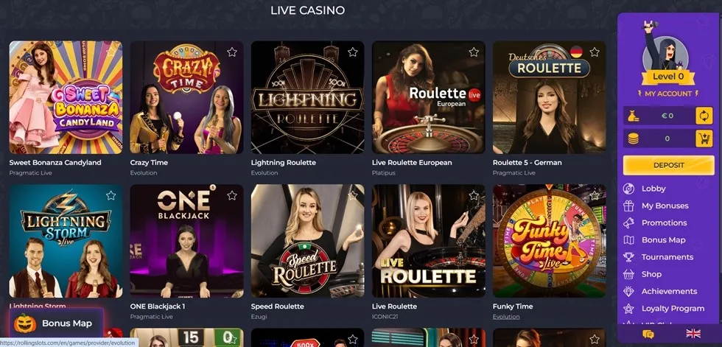Open the shop cart icon beside coins
Image resolution: width=722 pixels, height=347 pixels.
tap(704, 139)
